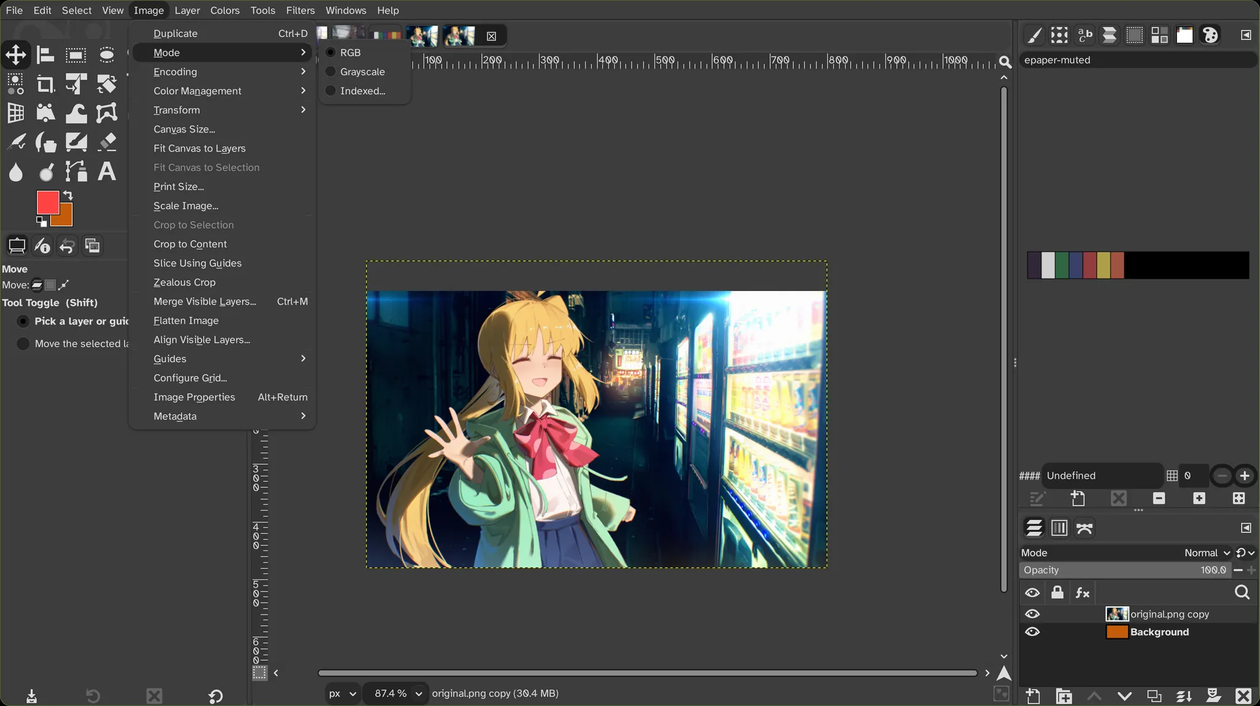
Task: Select 'Move the selected layer' radio option
Action: (x=23, y=343)
